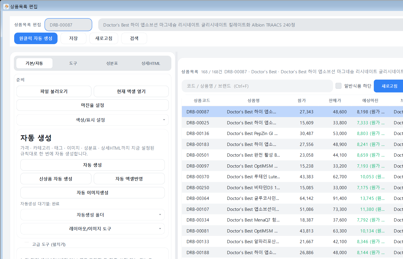Click the 자동생성 대기열: 완료 status text
The height and width of the screenshot is (259, 403).
40,204
